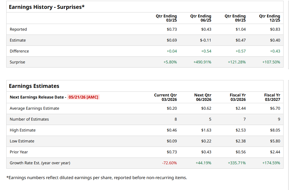Click the -72.60% growth rate value
289x190 pixels.
point(170,163)
